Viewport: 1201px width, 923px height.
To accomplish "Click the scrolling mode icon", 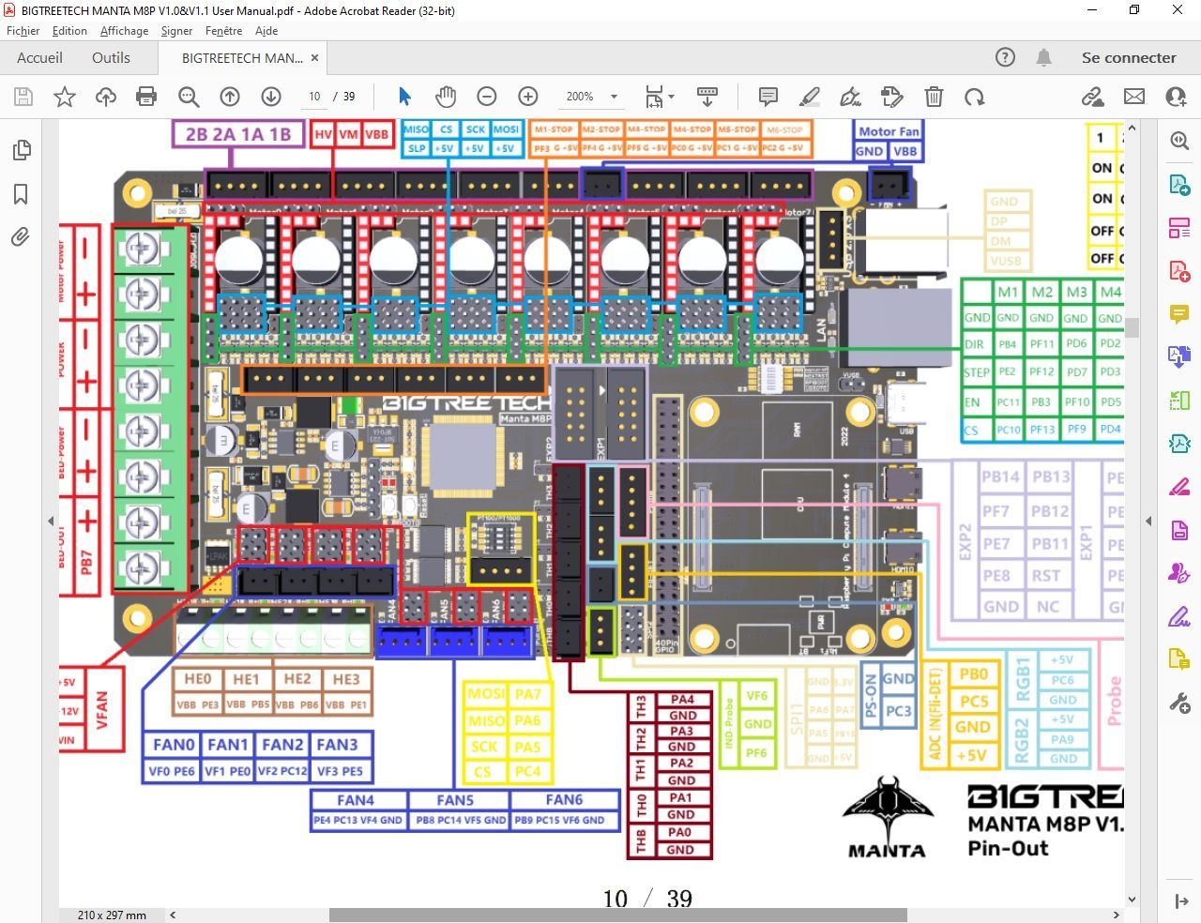I will [x=707, y=97].
